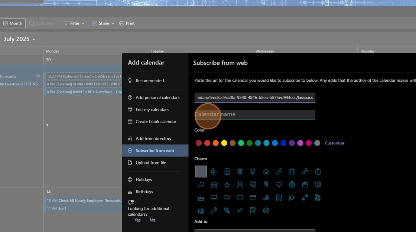Choose the birthday cake charm

pyautogui.click(x=201, y=197)
